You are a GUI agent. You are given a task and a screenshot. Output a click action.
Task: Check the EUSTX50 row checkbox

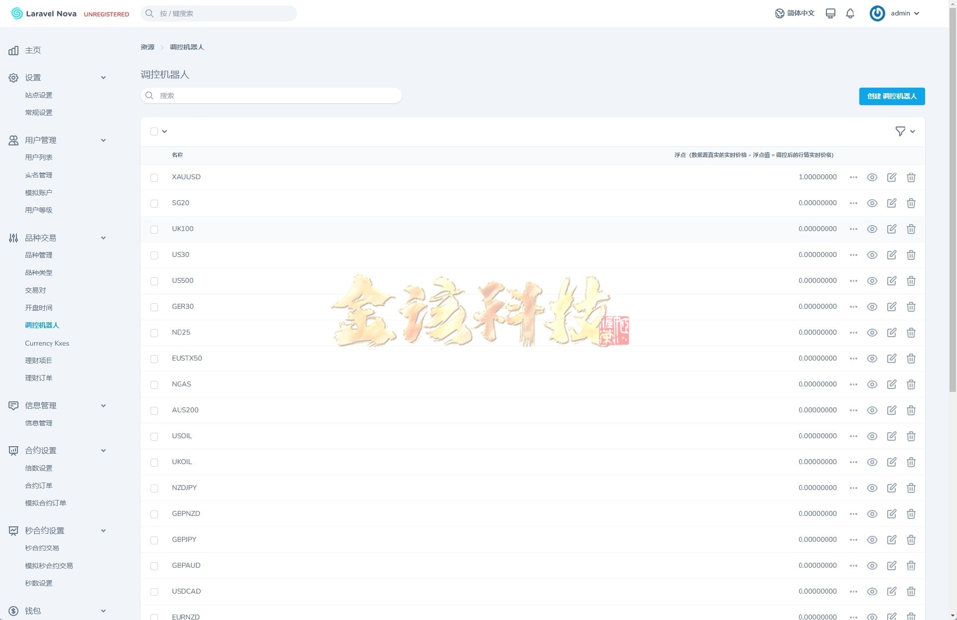(154, 359)
